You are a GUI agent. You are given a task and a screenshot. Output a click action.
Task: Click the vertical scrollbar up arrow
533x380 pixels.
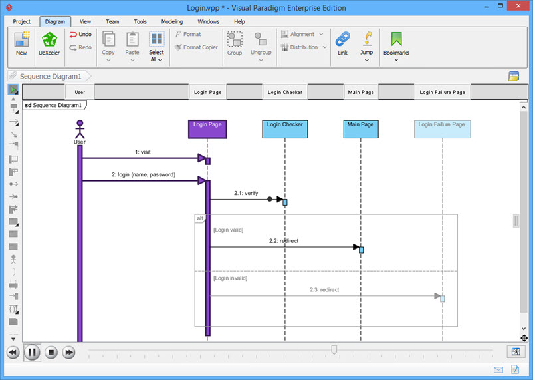pos(524,107)
